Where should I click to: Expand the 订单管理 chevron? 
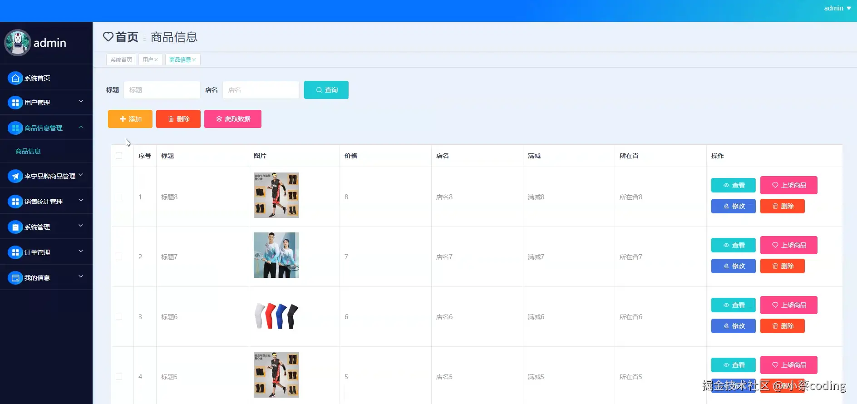[x=81, y=251]
